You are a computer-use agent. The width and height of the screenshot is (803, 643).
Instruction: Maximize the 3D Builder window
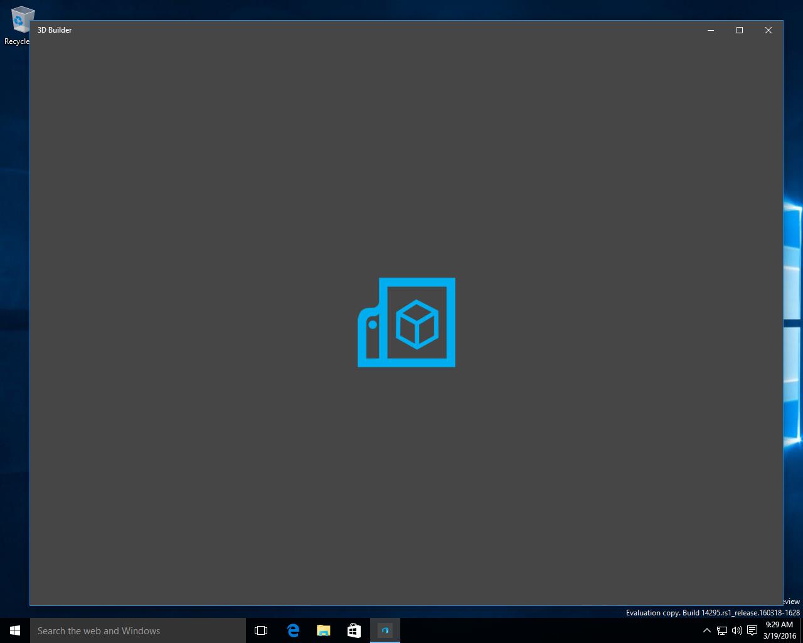pyautogui.click(x=740, y=30)
